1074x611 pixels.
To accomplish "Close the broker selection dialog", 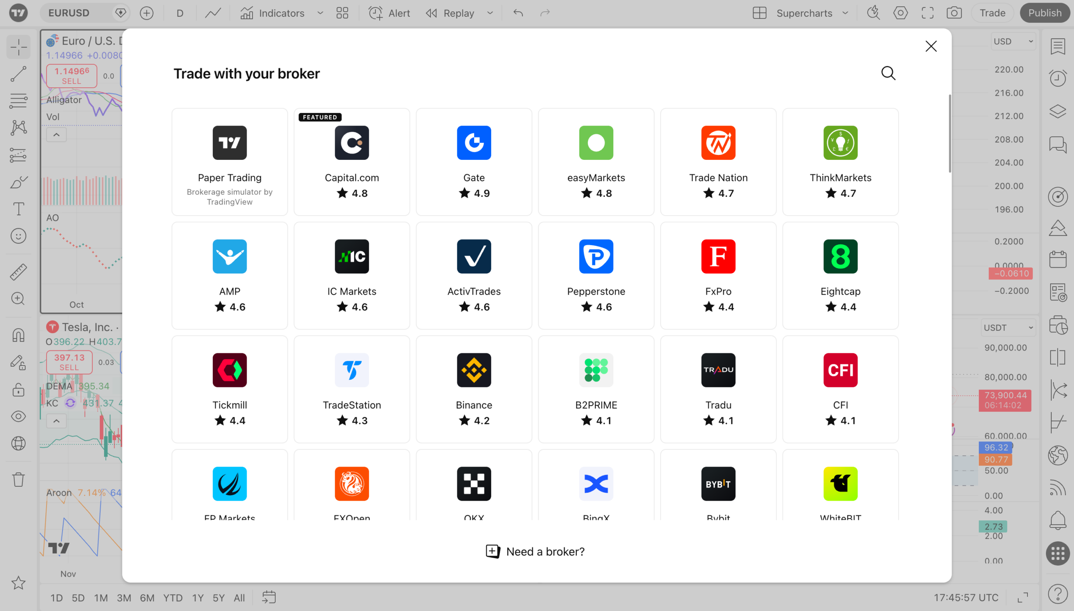I will tap(931, 46).
